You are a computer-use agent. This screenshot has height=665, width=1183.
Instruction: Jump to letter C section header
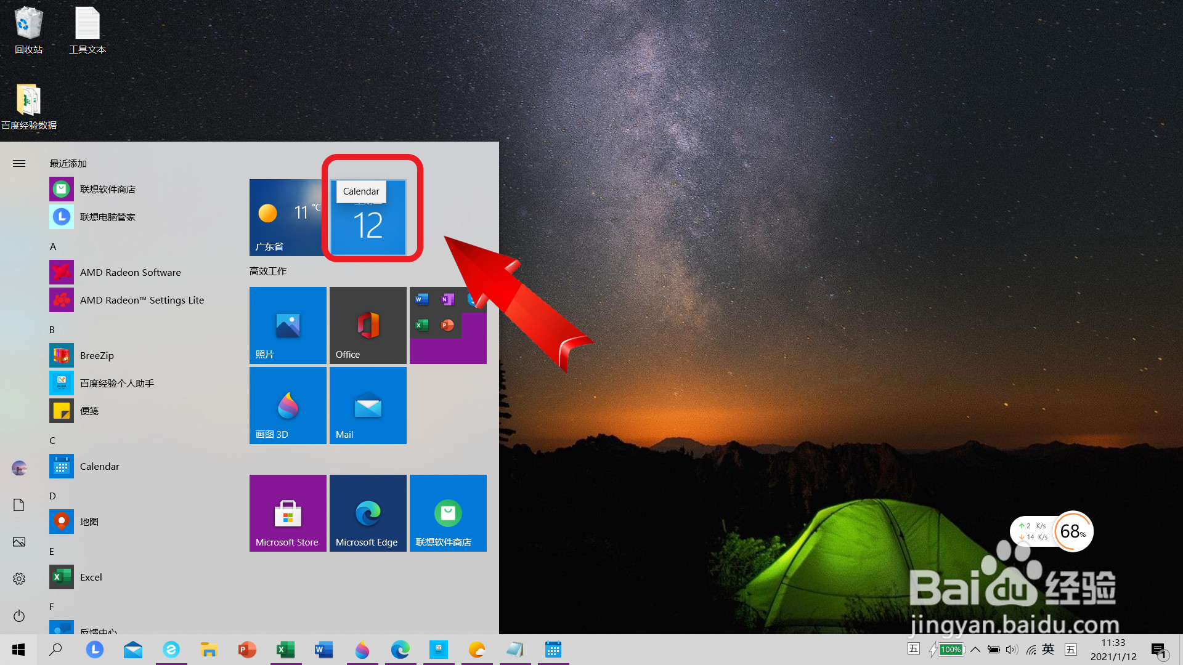point(52,440)
